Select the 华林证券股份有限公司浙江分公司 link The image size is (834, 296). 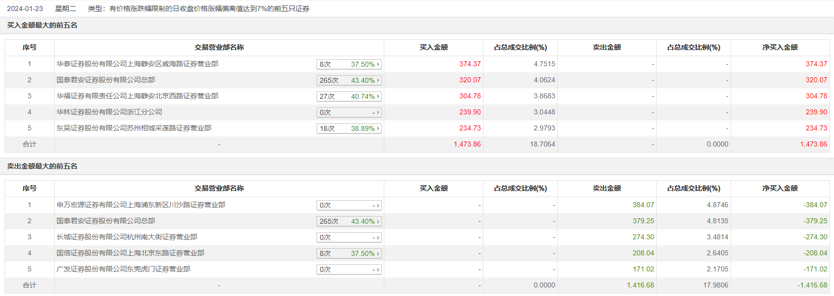tap(109, 112)
